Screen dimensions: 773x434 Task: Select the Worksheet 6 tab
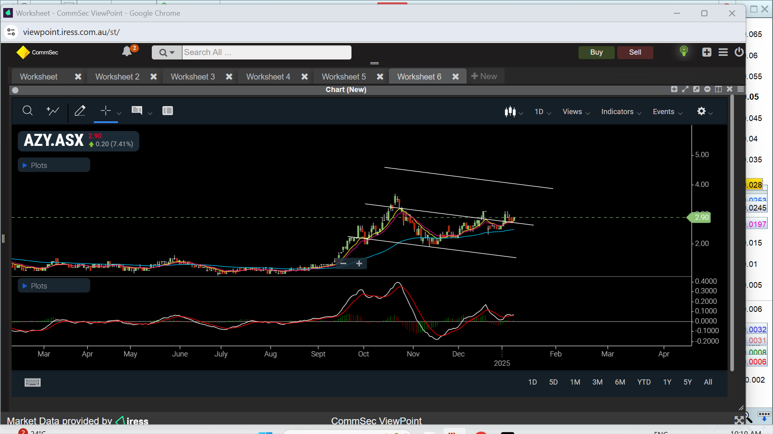coord(419,76)
